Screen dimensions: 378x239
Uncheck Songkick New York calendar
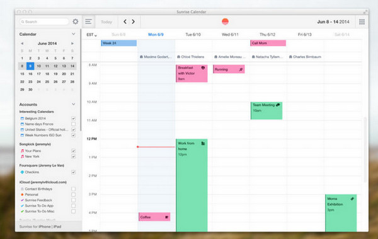click(x=74, y=156)
